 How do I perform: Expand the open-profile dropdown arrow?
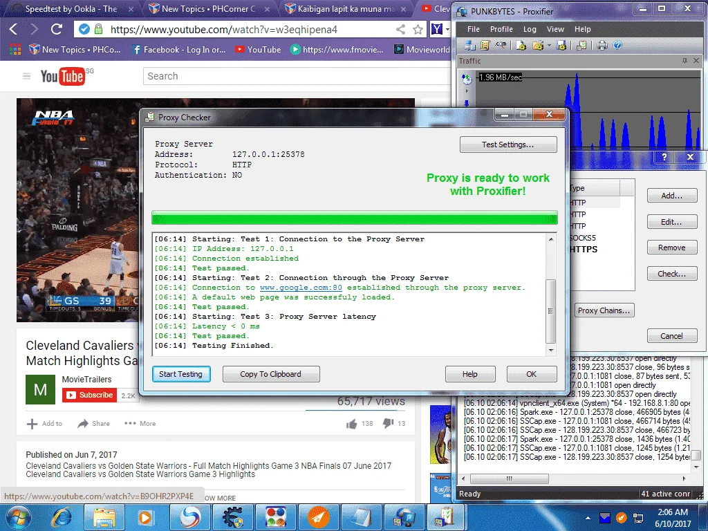coord(549,45)
